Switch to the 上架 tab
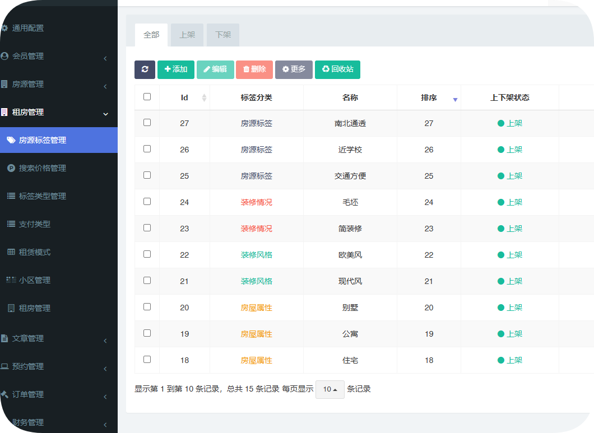The image size is (594, 433). 187,34
